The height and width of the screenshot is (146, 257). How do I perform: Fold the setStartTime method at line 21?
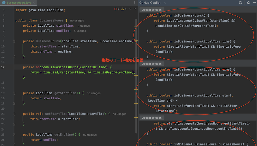click(x=14, y=114)
